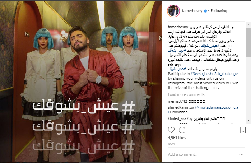Open the #3eesh_besho2ak_challenge hashtag link

pyautogui.click(x=214, y=74)
